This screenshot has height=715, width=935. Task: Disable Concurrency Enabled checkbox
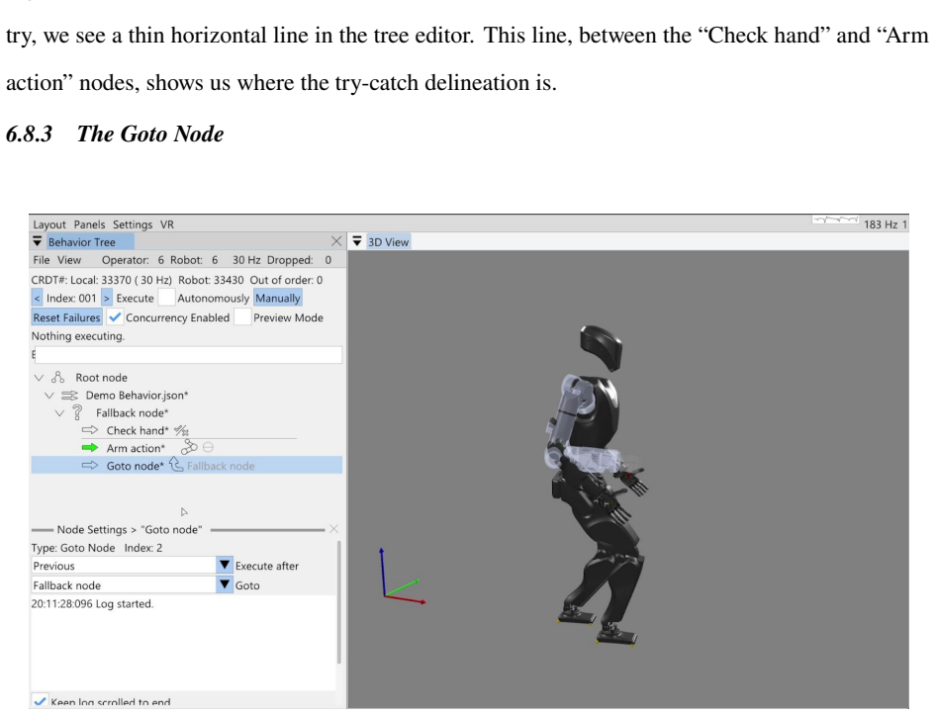point(115,317)
